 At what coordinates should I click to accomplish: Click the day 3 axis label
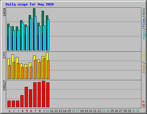[x=18, y=111]
